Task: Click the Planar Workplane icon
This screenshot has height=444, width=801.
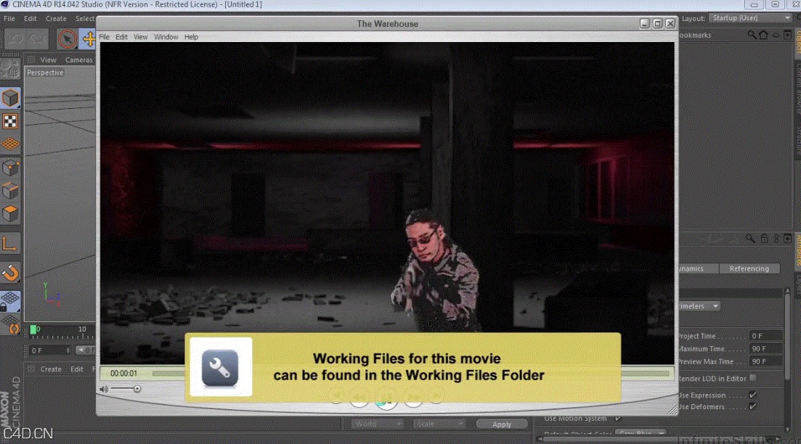Action: [x=10, y=324]
